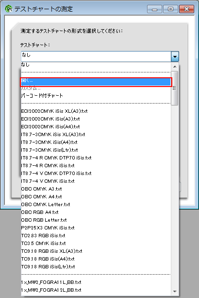Select 1x_MW2_FOGRA11L_BB.txt
The height and width of the screenshot is (298, 199).
(x=96, y=282)
